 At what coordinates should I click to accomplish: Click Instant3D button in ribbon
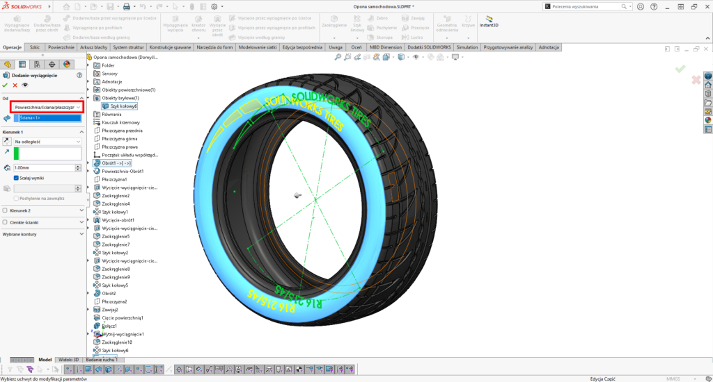click(489, 22)
